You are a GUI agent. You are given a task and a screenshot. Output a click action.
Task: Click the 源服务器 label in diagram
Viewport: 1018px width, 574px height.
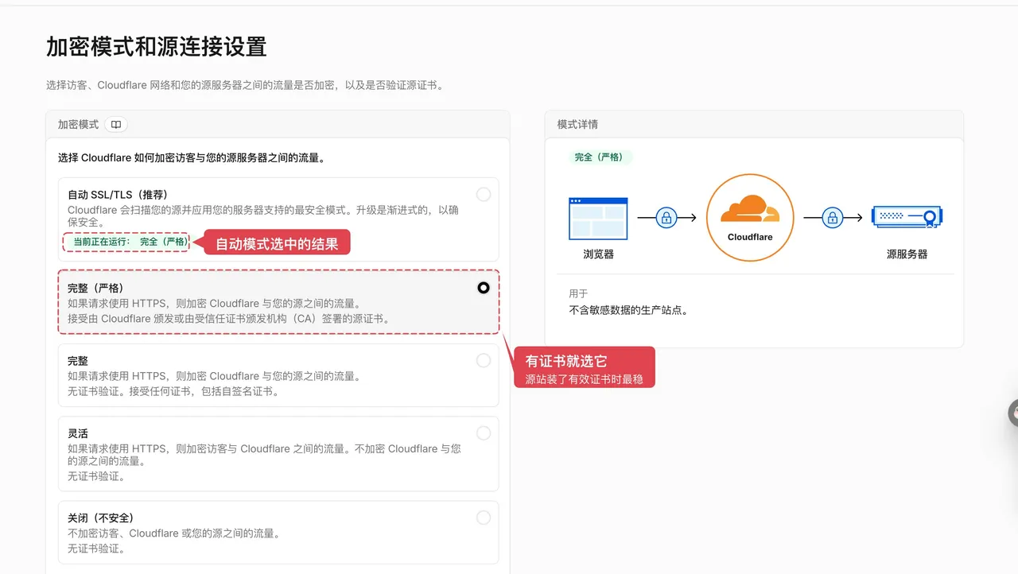click(907, 254)
